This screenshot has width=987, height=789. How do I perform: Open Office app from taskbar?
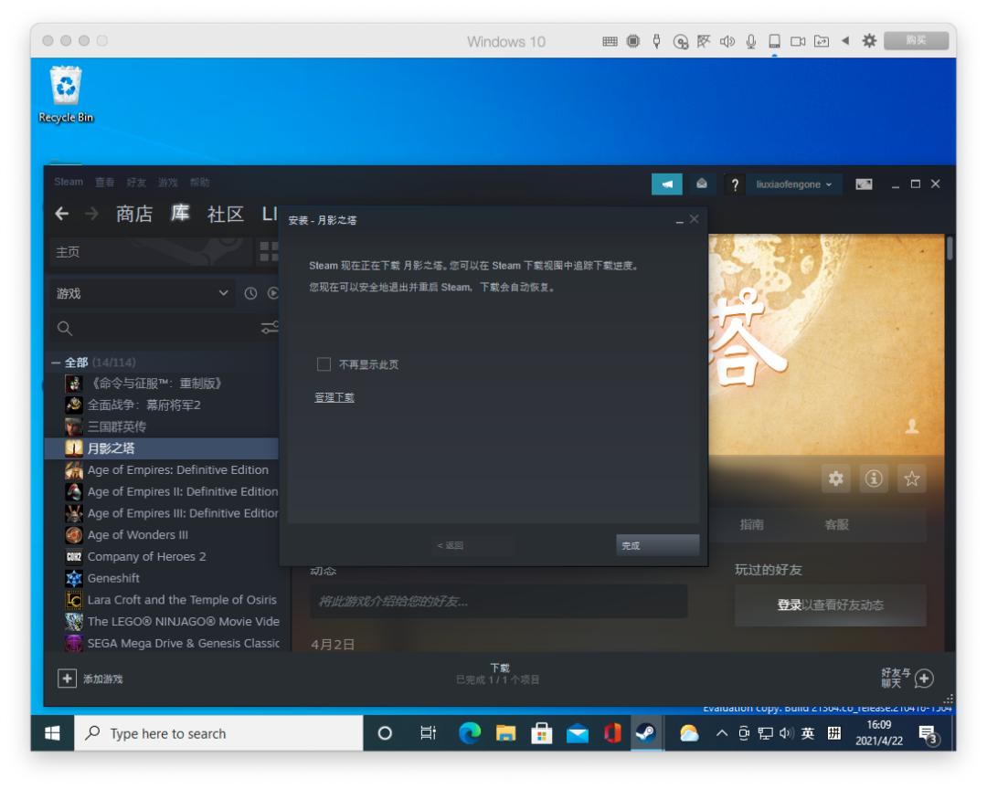coord(612,733)
